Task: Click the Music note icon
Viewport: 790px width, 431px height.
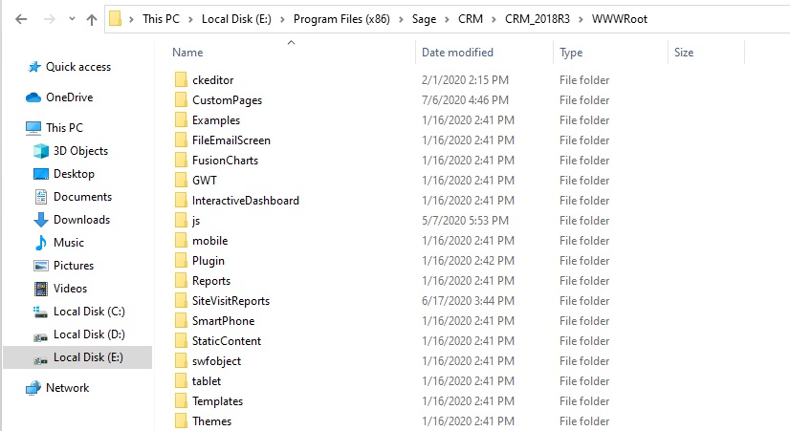Action: [x=41, y=243]
